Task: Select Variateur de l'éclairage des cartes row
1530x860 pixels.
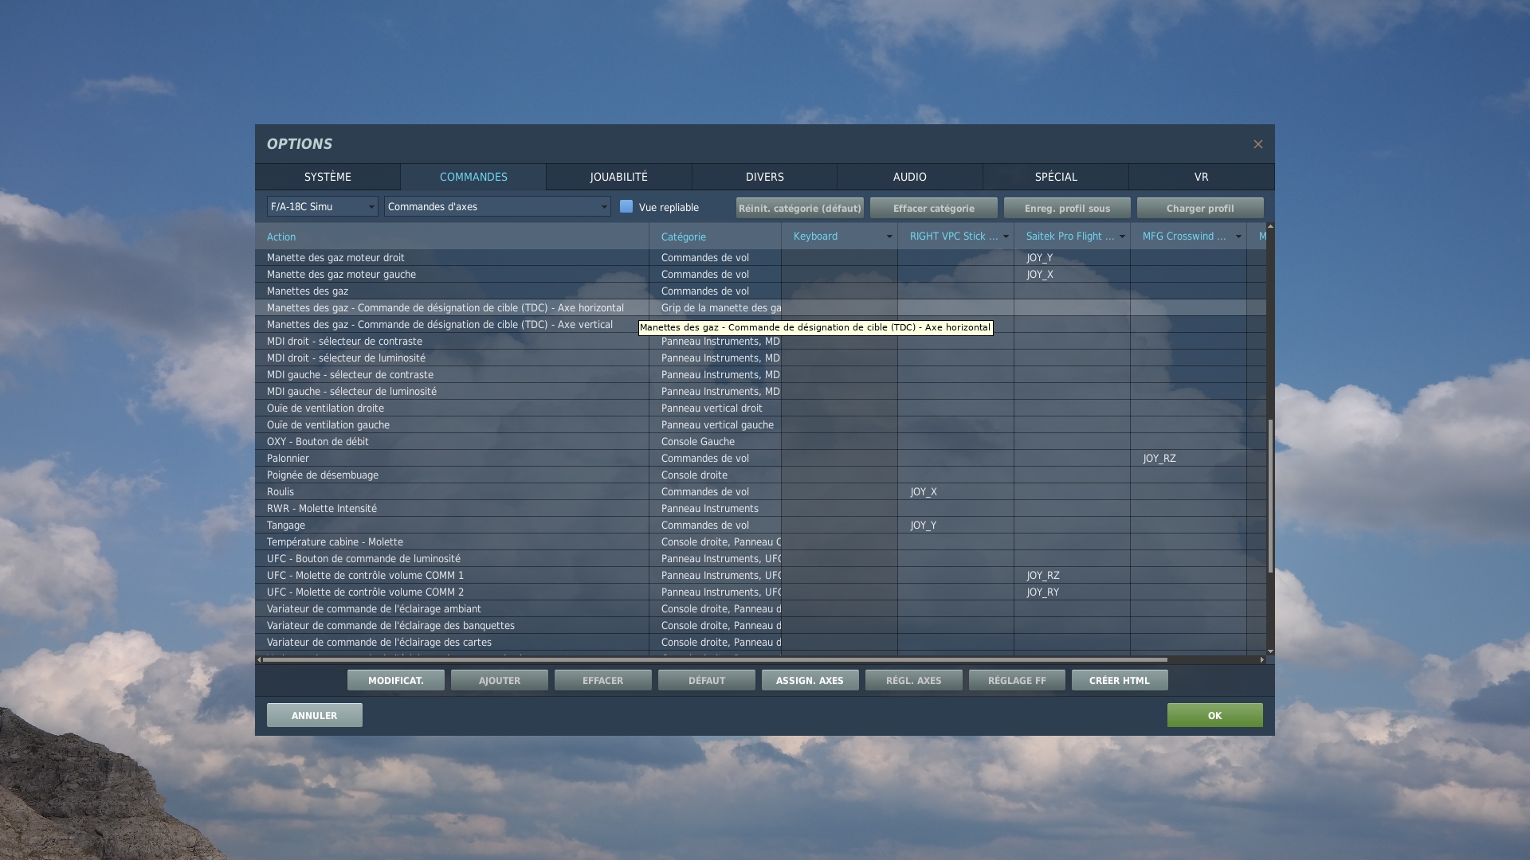Action: [760, 642]
